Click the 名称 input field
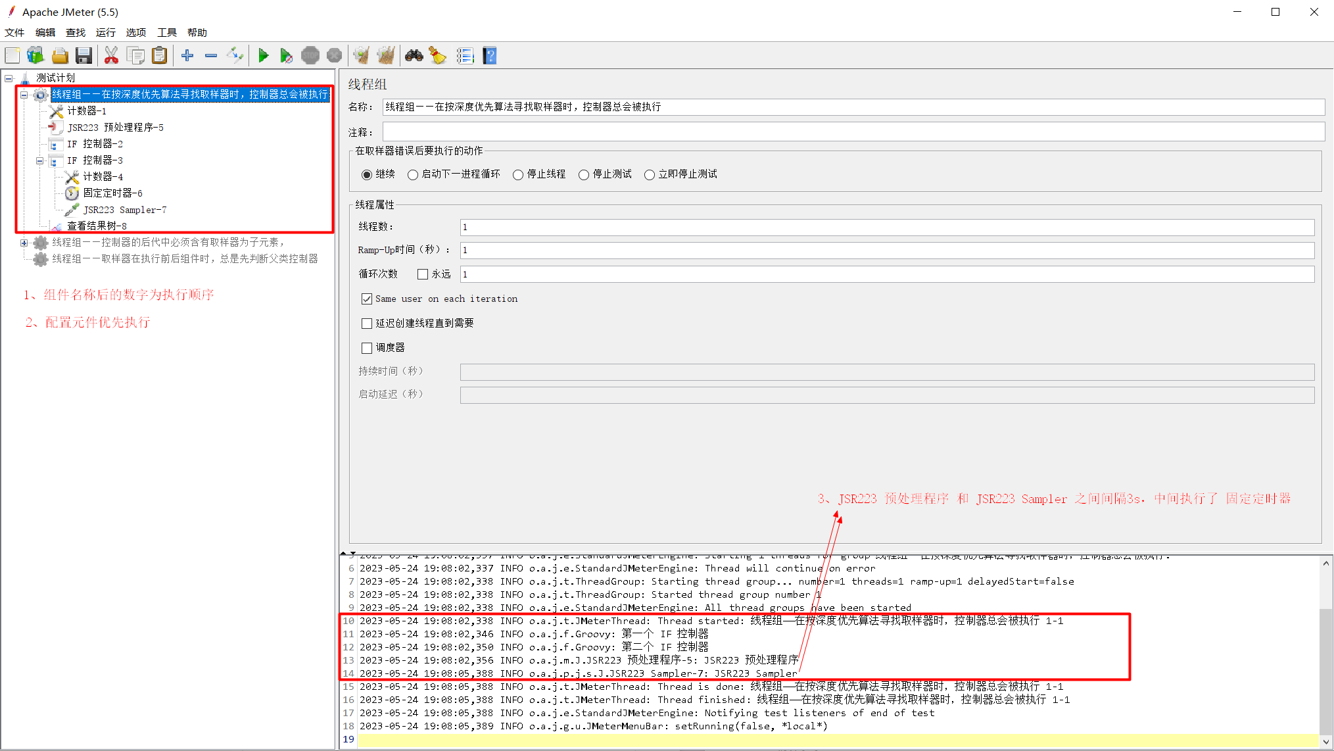Viewport: 1334px width, 751px height. coord(853,107)
